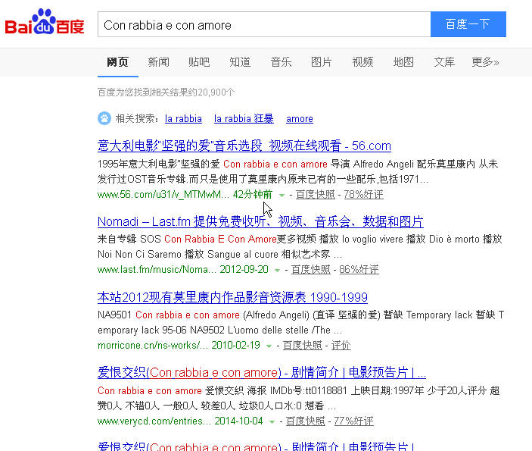Switch to the 图片 tab
Image resolution: width=532 pixels, height=451 pixels.
tap(322, 62)
